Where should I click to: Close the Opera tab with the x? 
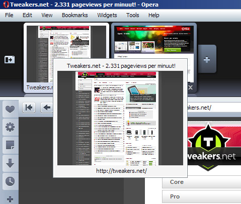(190, 87)
